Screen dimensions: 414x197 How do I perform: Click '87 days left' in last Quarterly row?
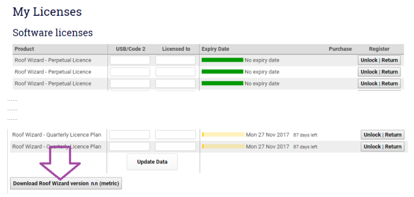[x=305, y=147]
